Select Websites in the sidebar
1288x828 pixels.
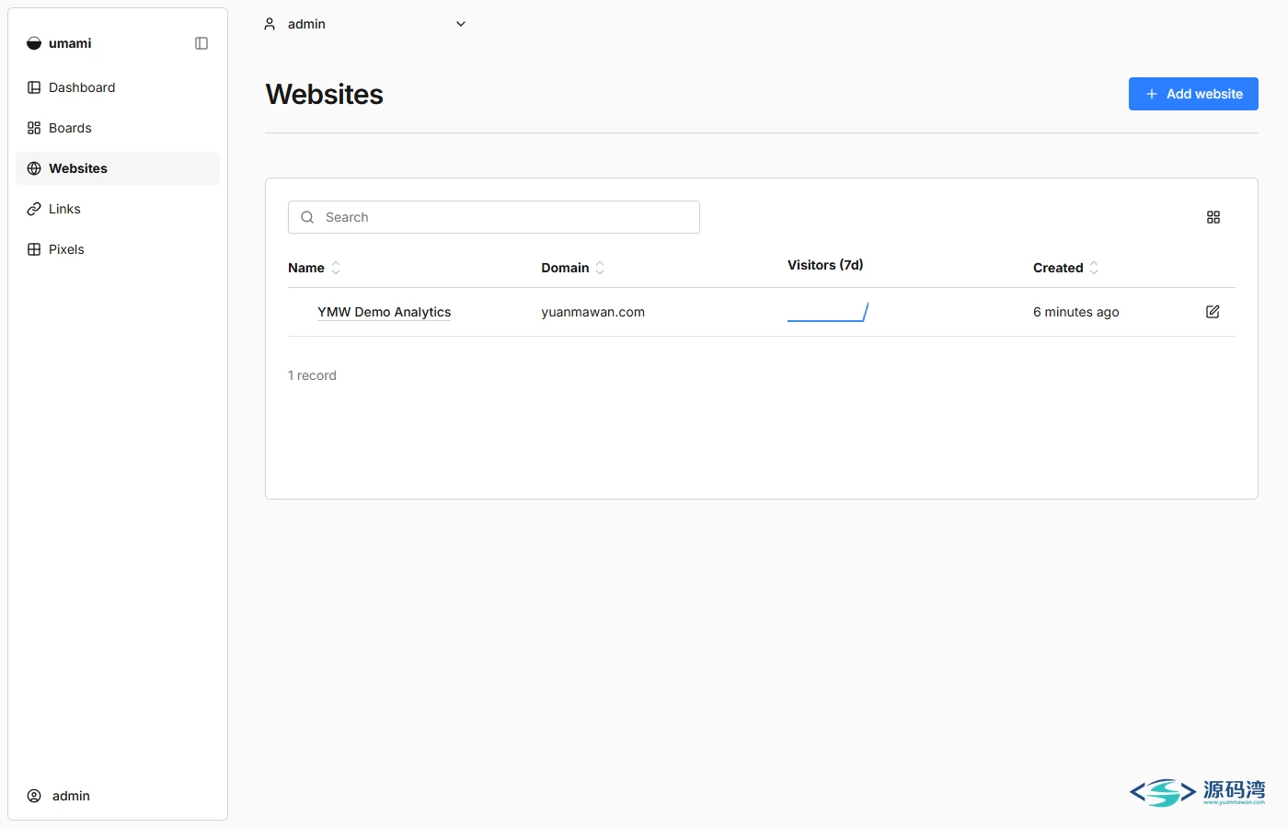tap(118, 168)
